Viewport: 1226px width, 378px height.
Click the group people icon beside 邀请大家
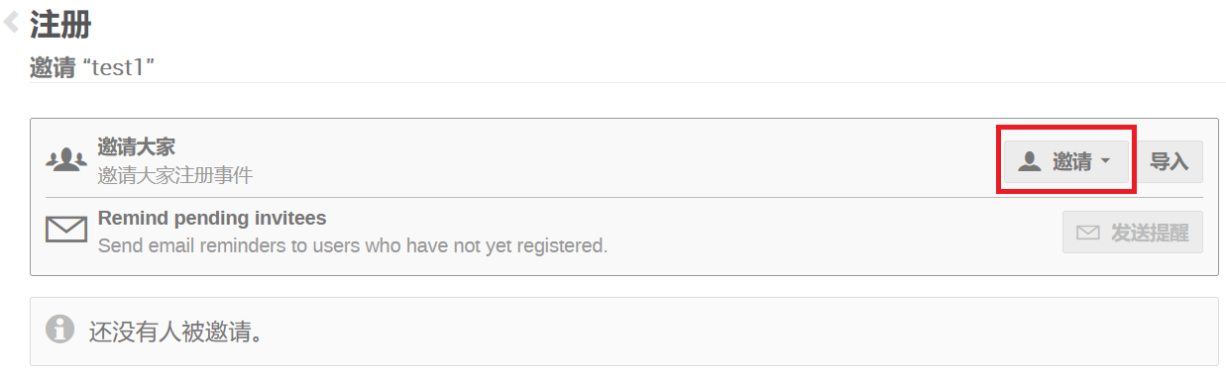tap(66, 160)
